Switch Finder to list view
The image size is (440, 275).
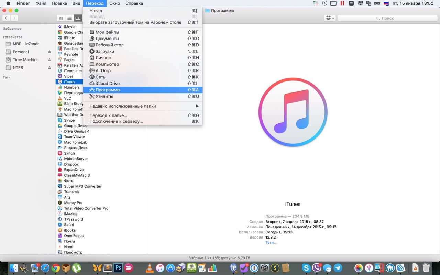point(69,18)
